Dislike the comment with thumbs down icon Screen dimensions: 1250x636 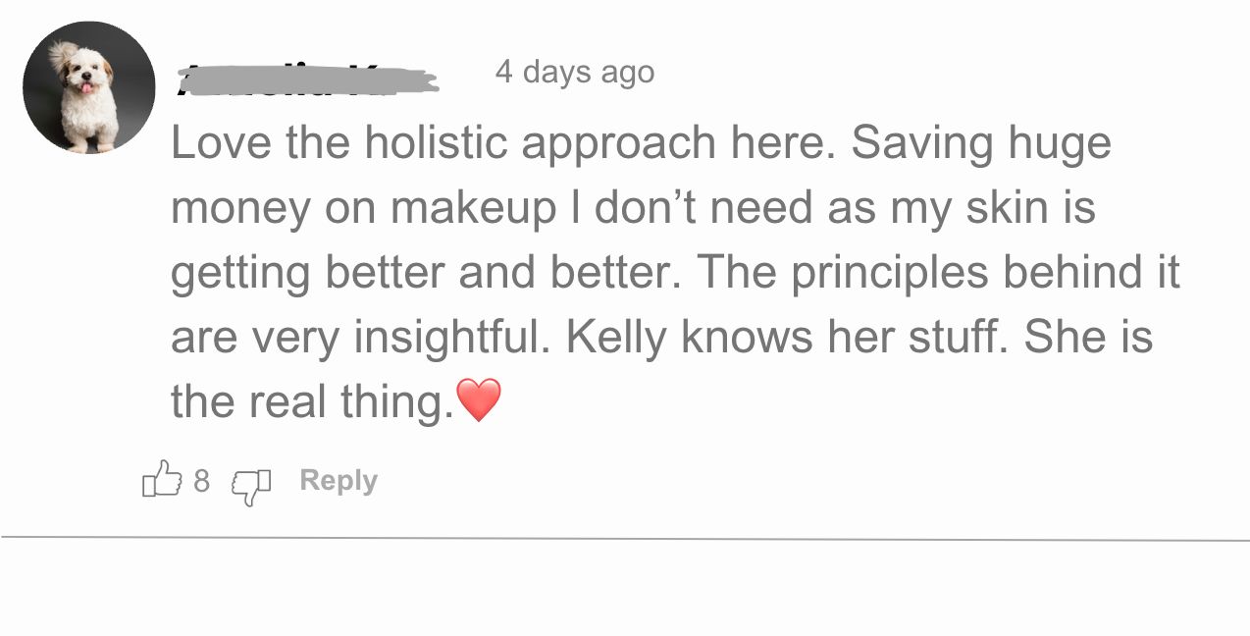coord(250,484)
